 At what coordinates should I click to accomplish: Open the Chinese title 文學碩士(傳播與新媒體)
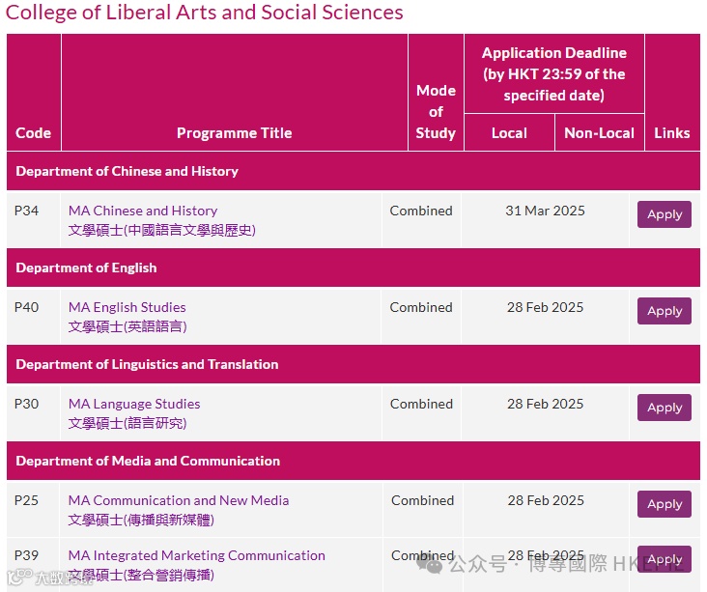coord(141,520)
